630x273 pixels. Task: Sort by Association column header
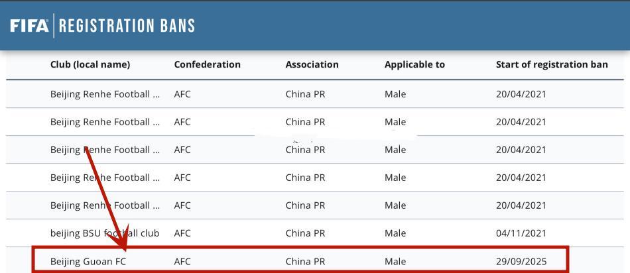click(x=312, y=65)
